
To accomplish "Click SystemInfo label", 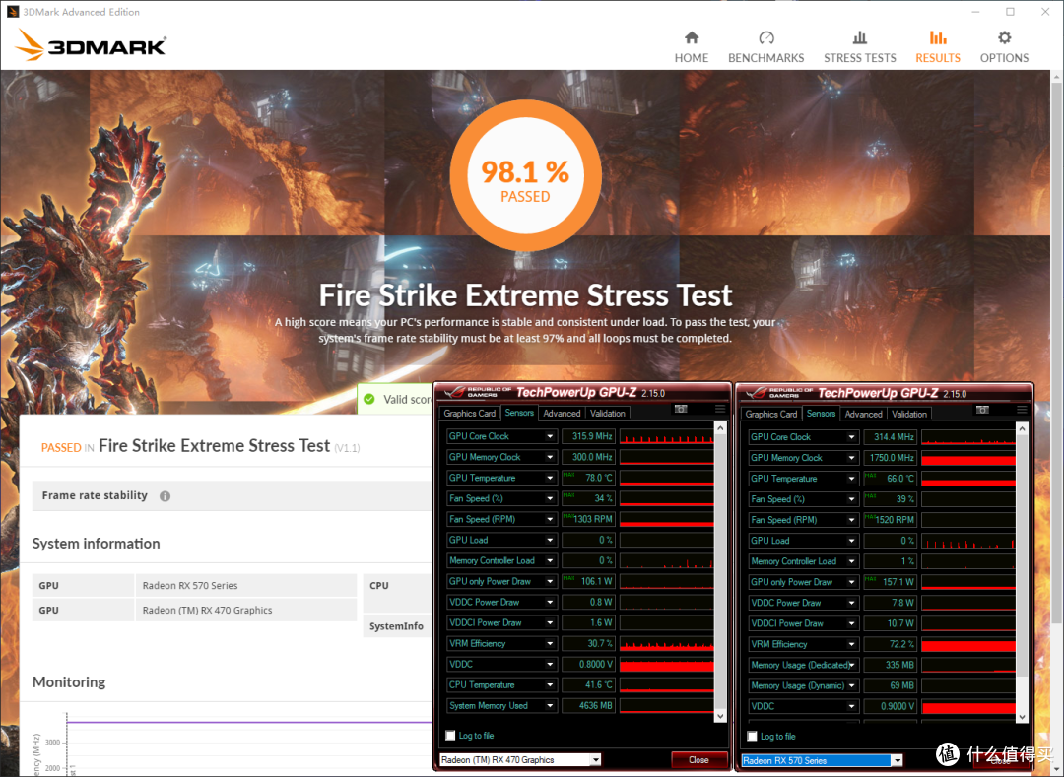I will [x=396, y=626].
